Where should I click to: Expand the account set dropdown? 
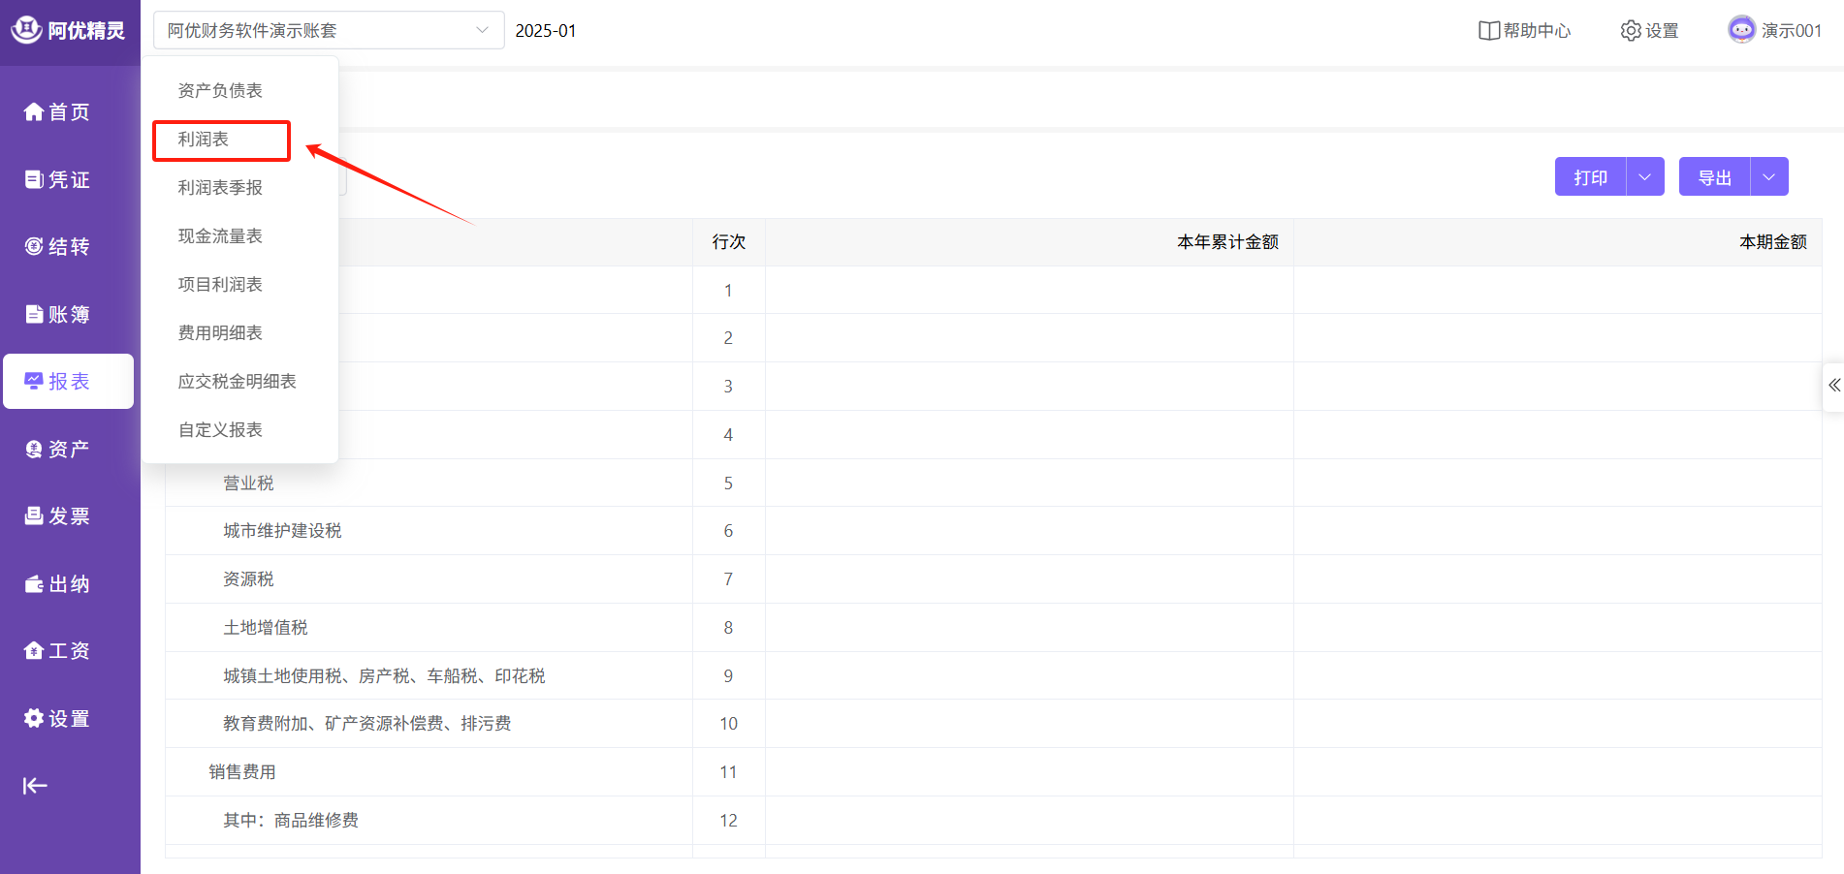coord(482,30)
